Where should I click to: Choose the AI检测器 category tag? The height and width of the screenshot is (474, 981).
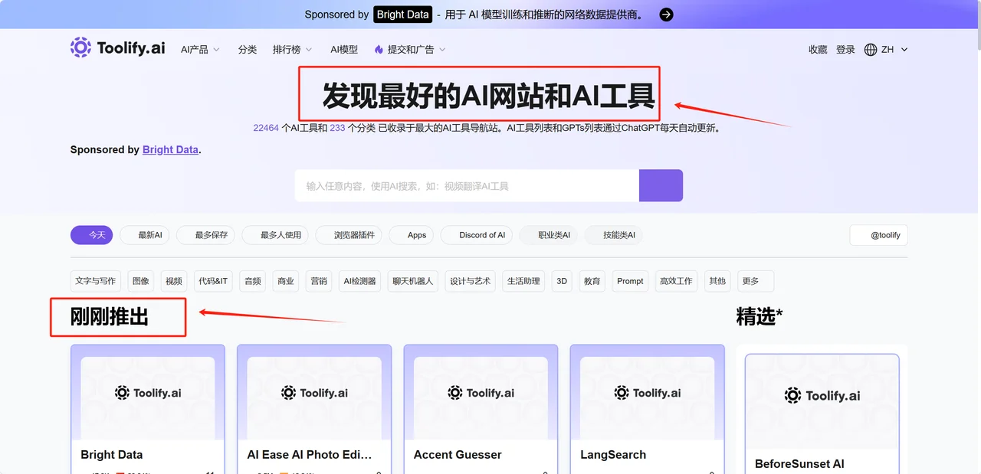coord(360,281)
